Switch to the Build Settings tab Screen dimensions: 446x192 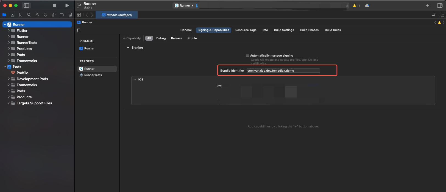pyautogui.click(x=284, y=30)
